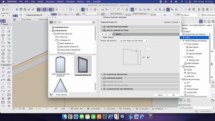Open the Renovation Filter dropdown

coord(197,108)
